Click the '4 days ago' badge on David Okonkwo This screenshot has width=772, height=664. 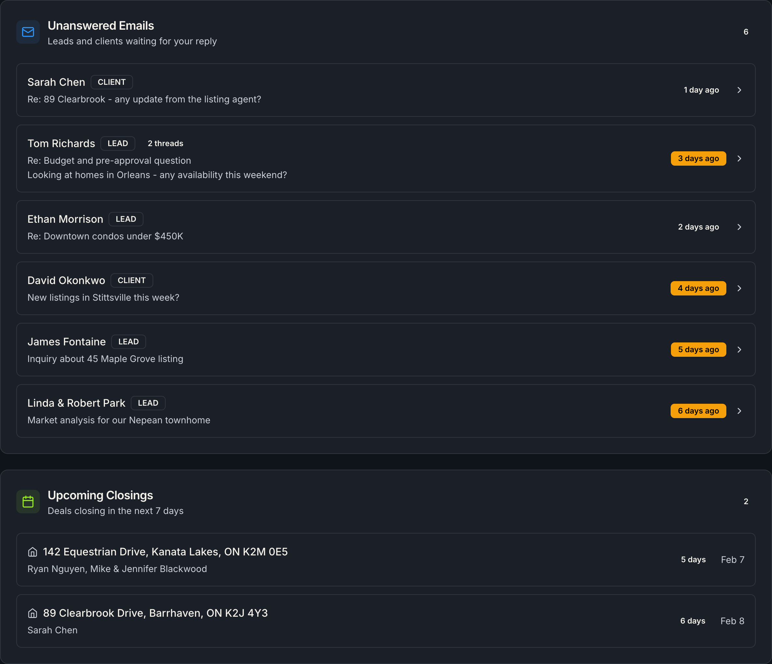(698, 288)
